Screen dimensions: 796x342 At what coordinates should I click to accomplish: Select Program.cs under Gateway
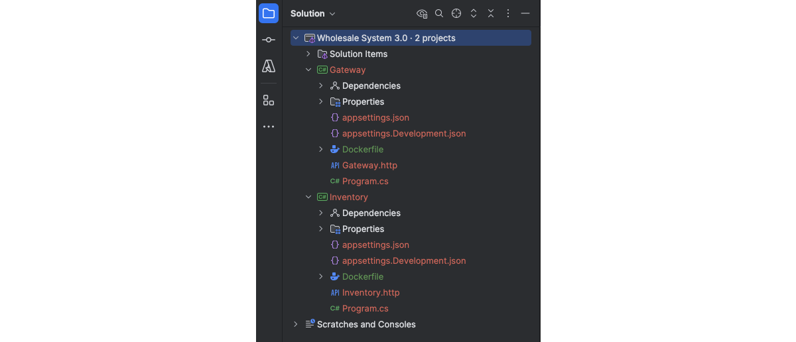[x=365, y=181]
